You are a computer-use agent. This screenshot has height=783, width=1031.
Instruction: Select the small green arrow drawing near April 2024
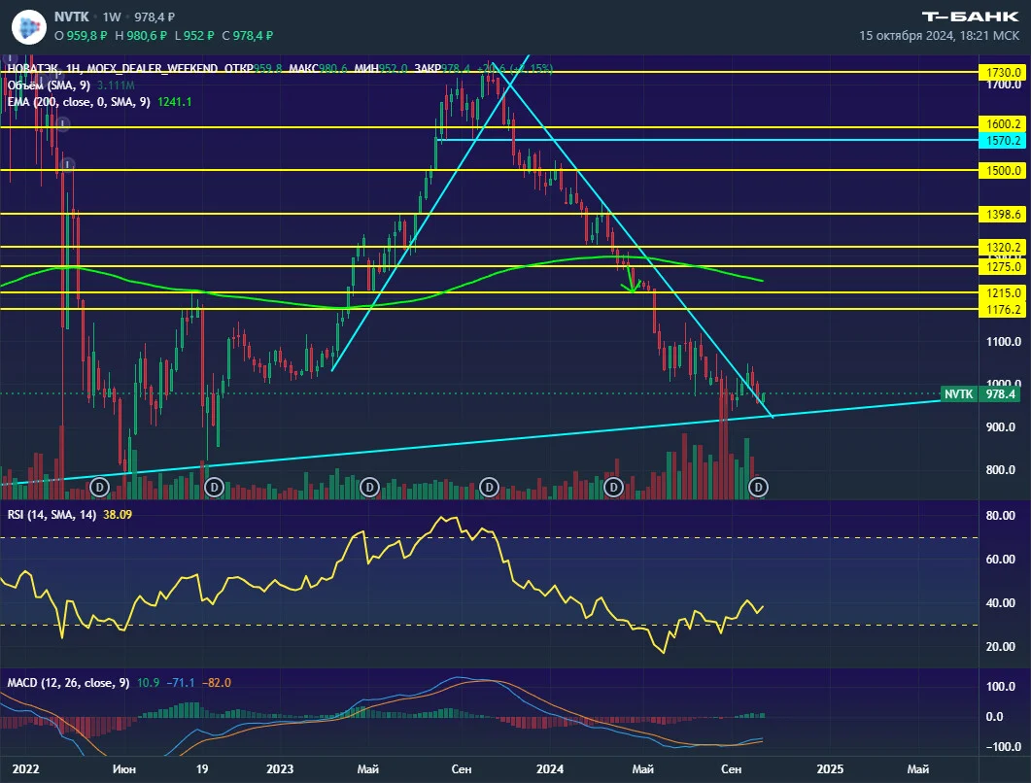pyautogui.click(x=632, y=280)
